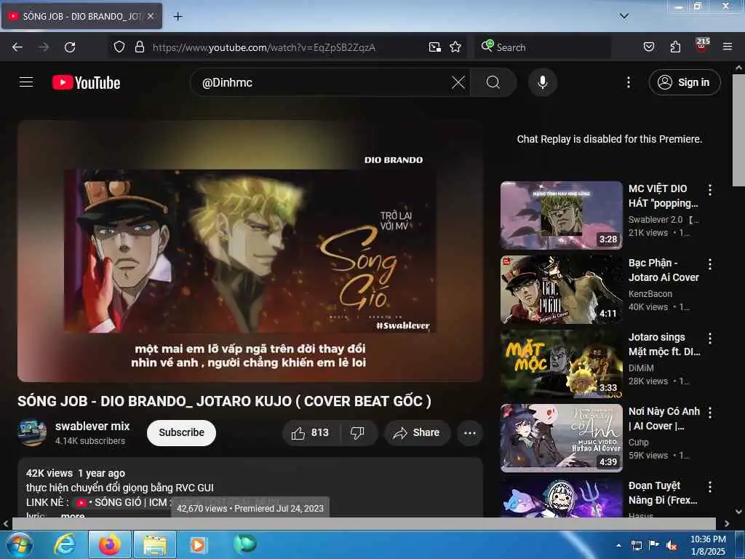Like the video with thumbs up
The height and width of the screenshot is (559, 745).
311,432
